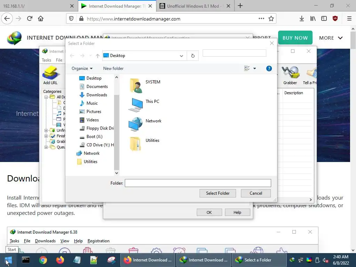The width and height of the screenshot is (356, 267).
Task: Open the Grabber tool in IDM toolbar
Action: [290, 75]
